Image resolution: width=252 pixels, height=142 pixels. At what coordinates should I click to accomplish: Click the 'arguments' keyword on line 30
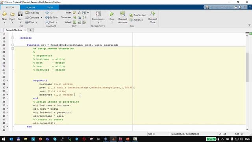[40, 80]
